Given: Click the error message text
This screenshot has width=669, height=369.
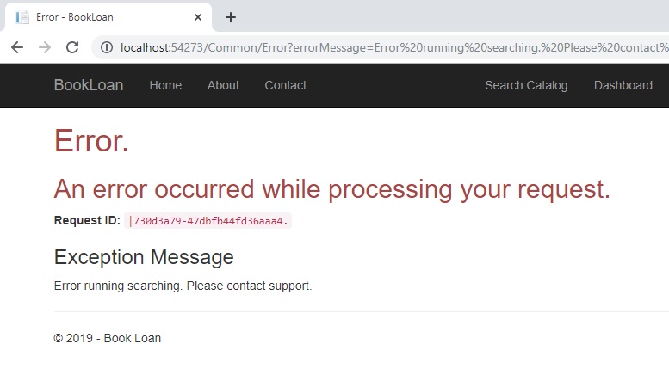Looking at the screenshot, I should [183, 286].
